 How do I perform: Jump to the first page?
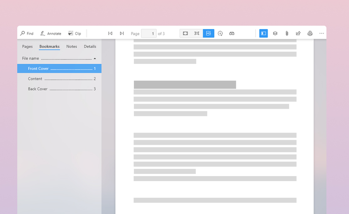click(110, 33)
